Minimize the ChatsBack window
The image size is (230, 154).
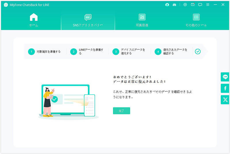click(x=215, y=5)
